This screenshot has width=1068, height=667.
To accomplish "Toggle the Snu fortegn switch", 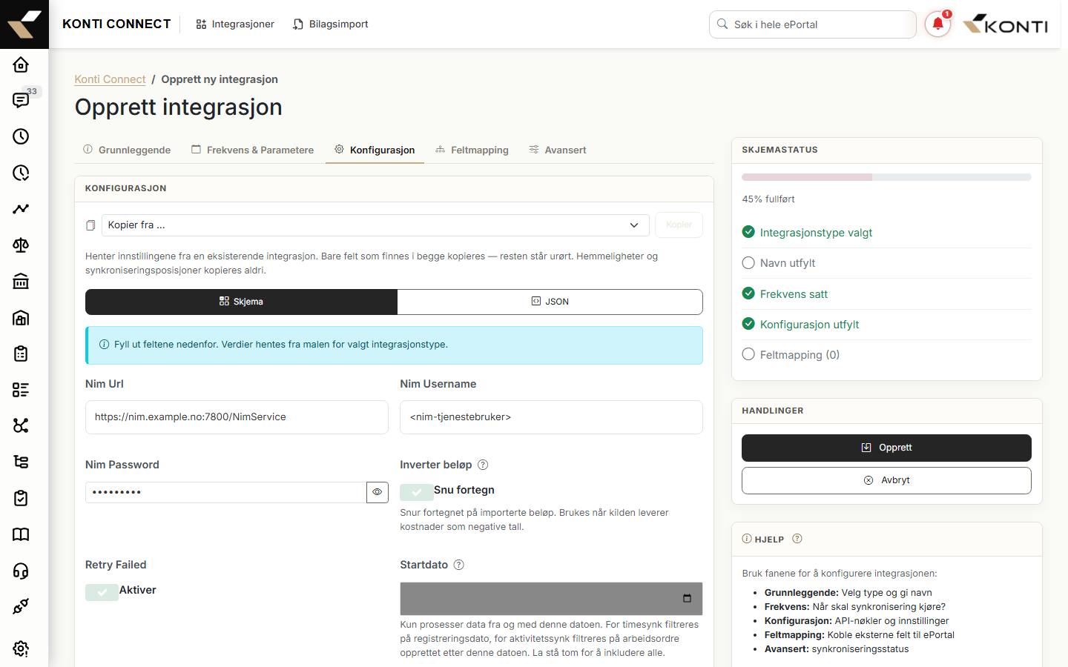I will 416,491.
